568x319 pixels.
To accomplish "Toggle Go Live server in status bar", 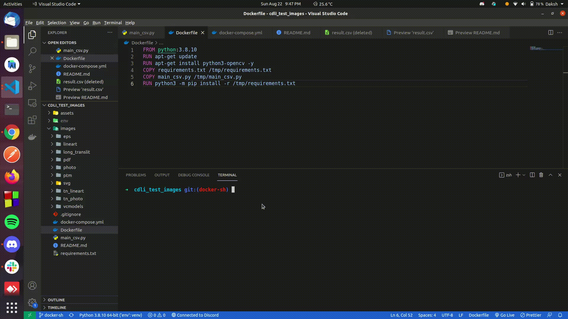I will [x=505, y=315].
